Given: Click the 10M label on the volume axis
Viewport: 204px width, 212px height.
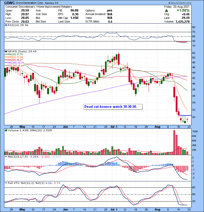Looking at the screenshot, I should [x=195, y=132].
